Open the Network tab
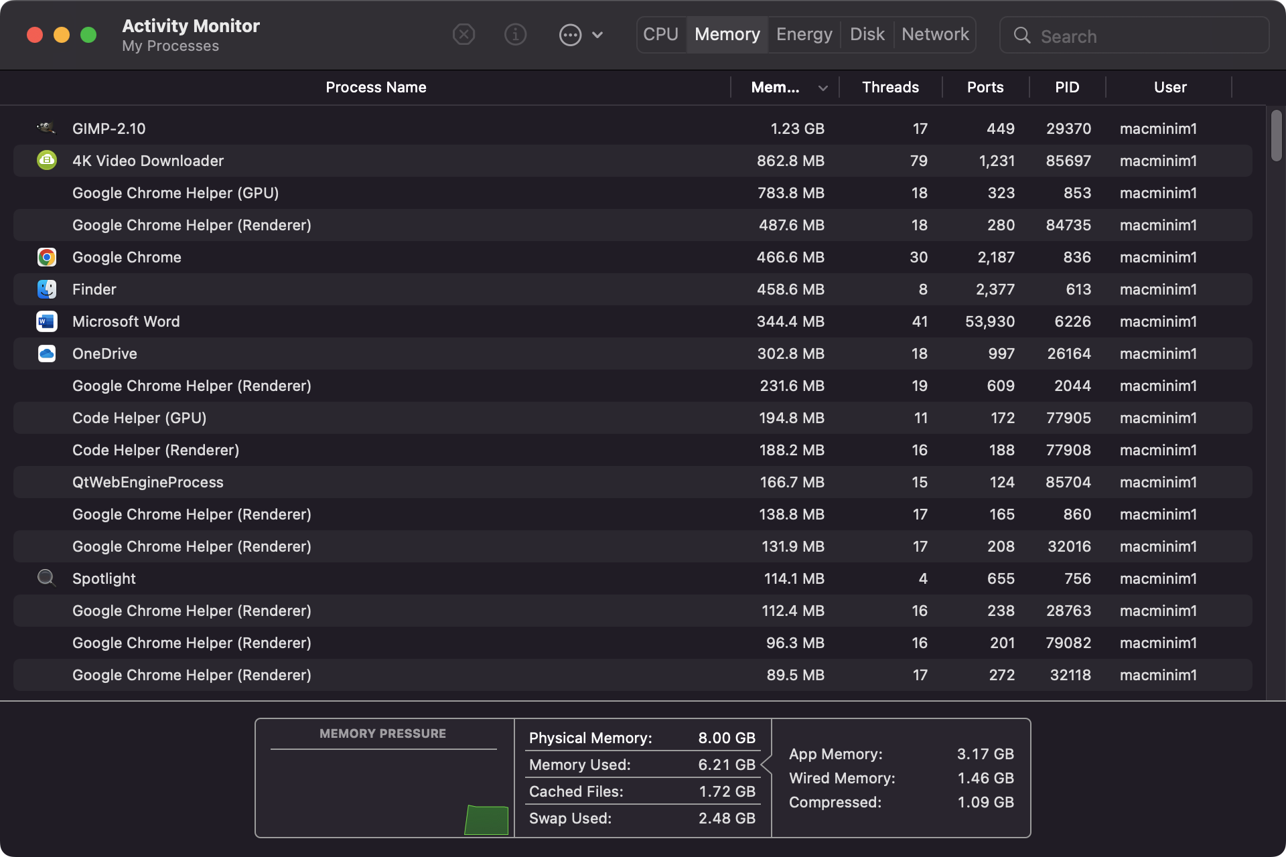 pos(935,34)
